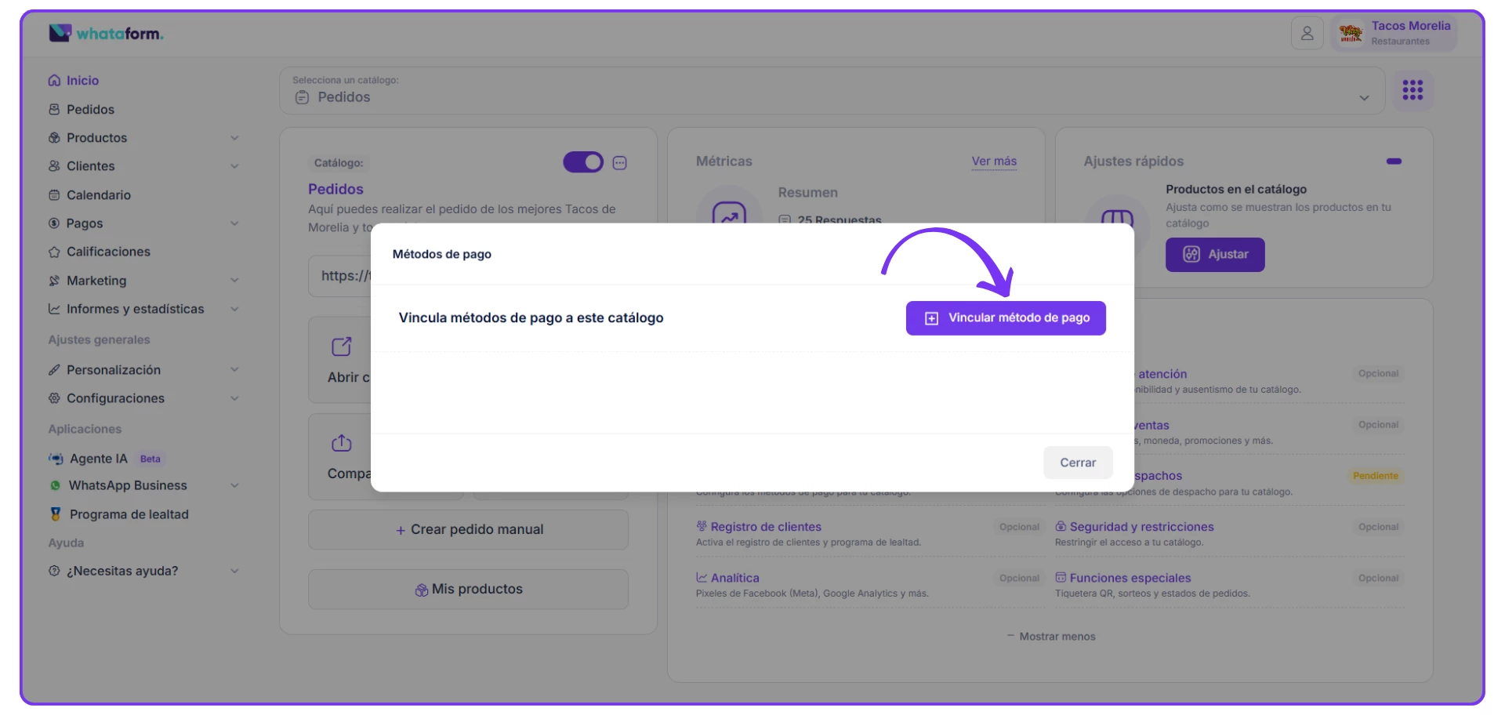Image resolution: width=1505 pixels, height=715 pixels.
Task: Click the Seguridad y restricciones icon link
Action: pyautogui.click(x=1061, y=527)
